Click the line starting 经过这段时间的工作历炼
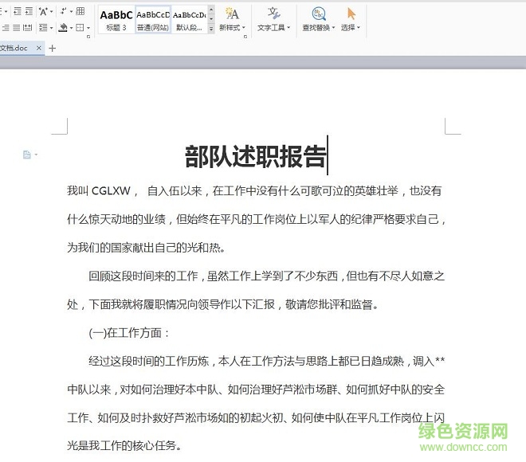The height and width of the screenshot is (462, 526). [x=267, y=361]
